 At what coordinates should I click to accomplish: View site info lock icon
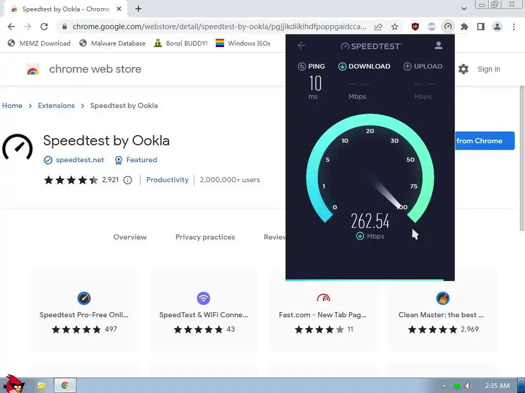click(65, 27)
